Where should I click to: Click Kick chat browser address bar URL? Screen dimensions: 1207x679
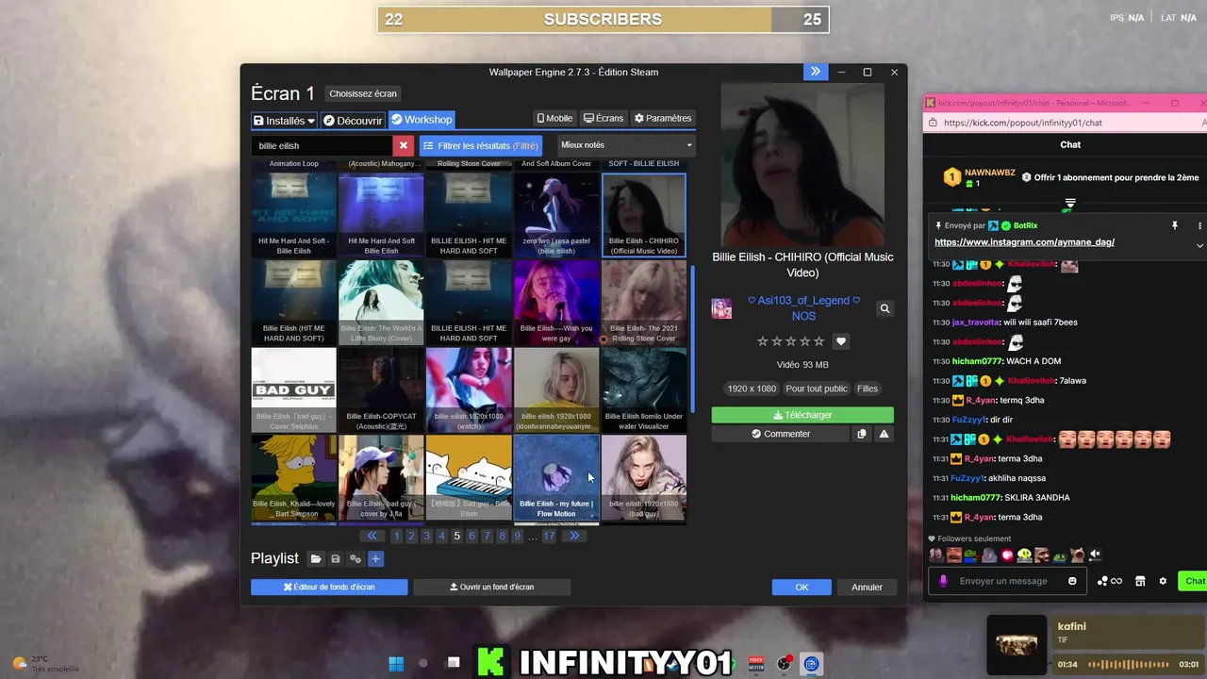click(x=1022, y=123)
